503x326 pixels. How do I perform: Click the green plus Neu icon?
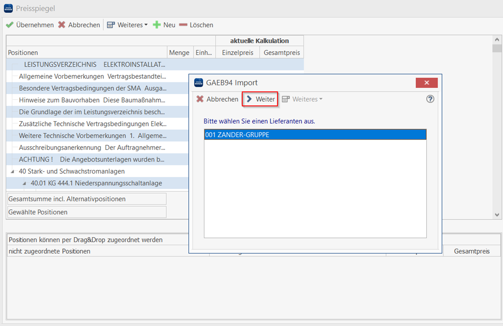[157, 25]
